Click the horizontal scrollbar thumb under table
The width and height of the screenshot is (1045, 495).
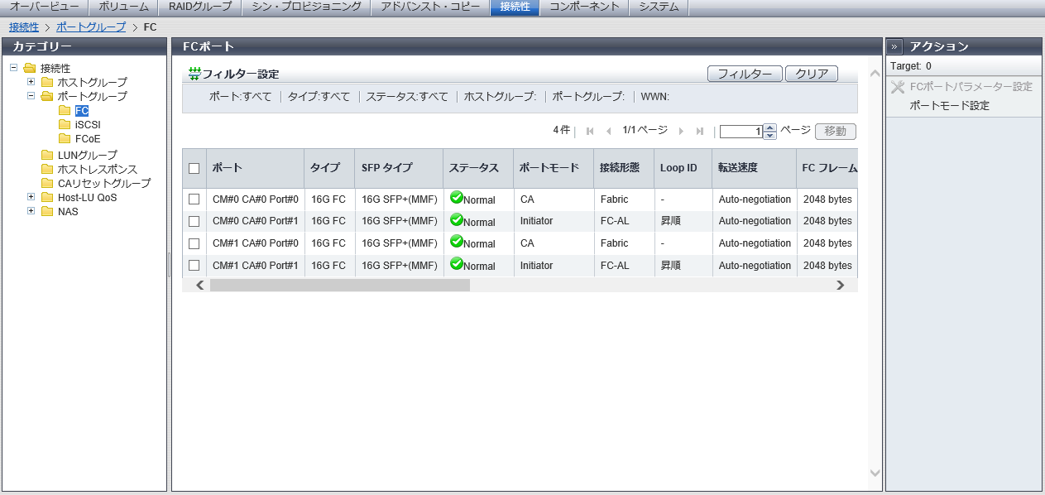(339, 285)
